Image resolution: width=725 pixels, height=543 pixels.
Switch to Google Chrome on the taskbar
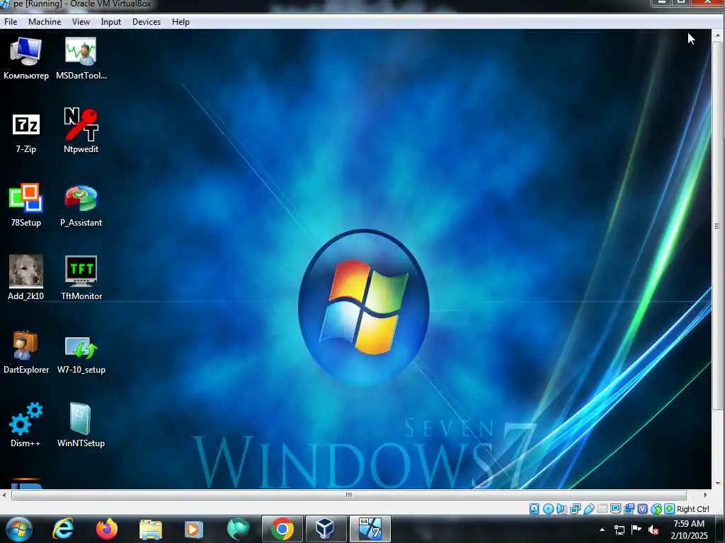tap(282, 529)
